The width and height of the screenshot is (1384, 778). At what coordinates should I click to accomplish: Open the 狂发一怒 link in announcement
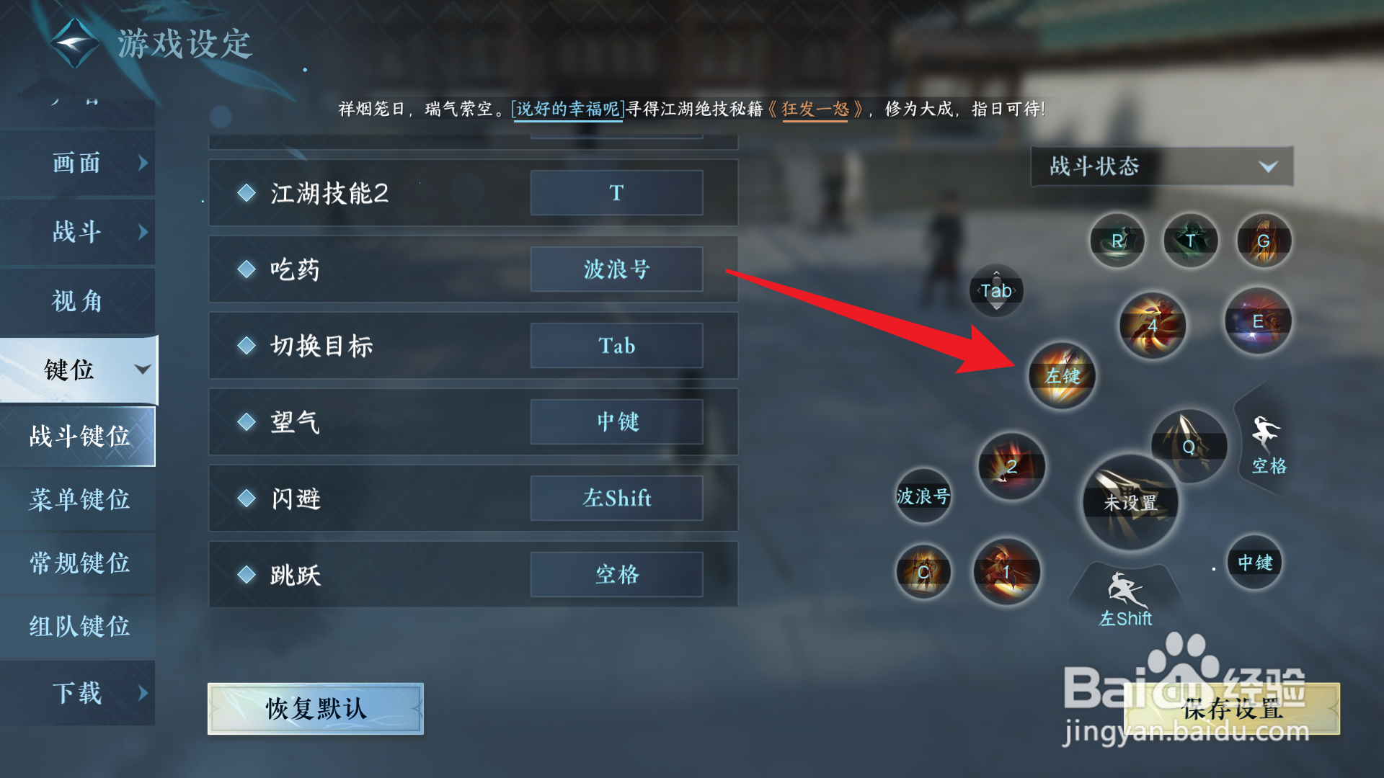[815, 109]
